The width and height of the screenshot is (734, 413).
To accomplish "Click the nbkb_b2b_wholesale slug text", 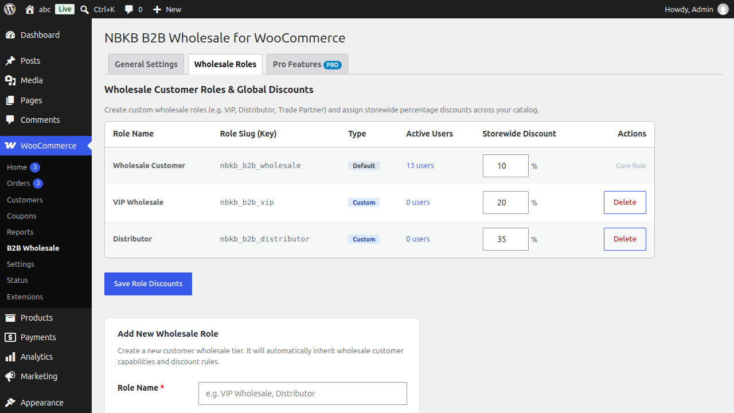I will tap(260, 166).
